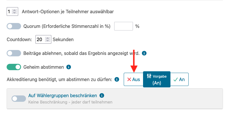The width and height of the screenshot is (229, 115).
Task: Disable the Geheim abstimmen toggle
Action: (14, 67)
